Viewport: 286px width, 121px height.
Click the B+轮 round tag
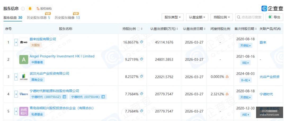click(245, 80)
